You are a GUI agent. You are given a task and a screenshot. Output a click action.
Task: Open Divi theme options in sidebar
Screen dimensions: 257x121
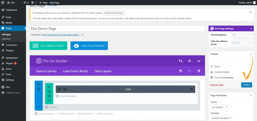coord(8,87)
